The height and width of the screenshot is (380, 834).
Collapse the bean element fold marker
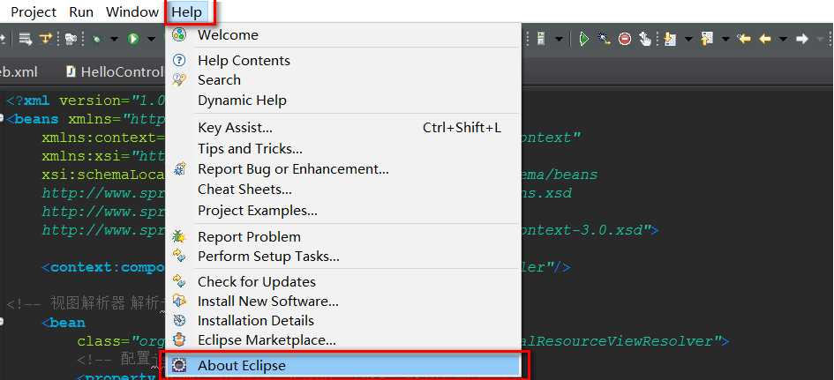pyautogui.click(x=2, y=322)
